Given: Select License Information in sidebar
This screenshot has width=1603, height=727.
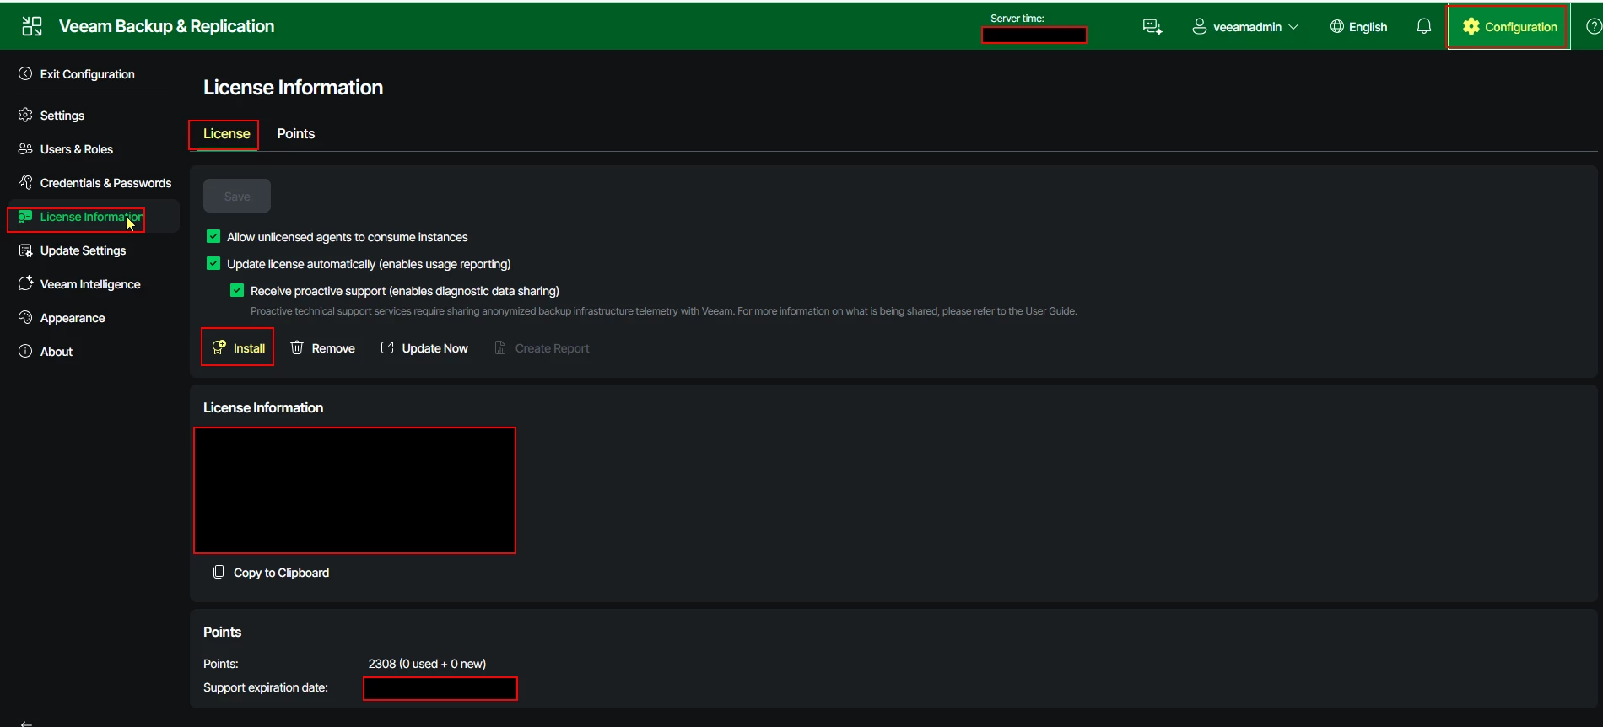Looking at the screenshot, I should click(92, 217).
